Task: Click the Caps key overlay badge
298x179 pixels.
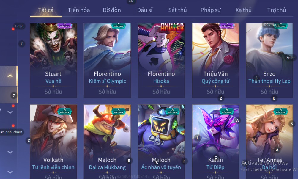Action: pos(19,26)
